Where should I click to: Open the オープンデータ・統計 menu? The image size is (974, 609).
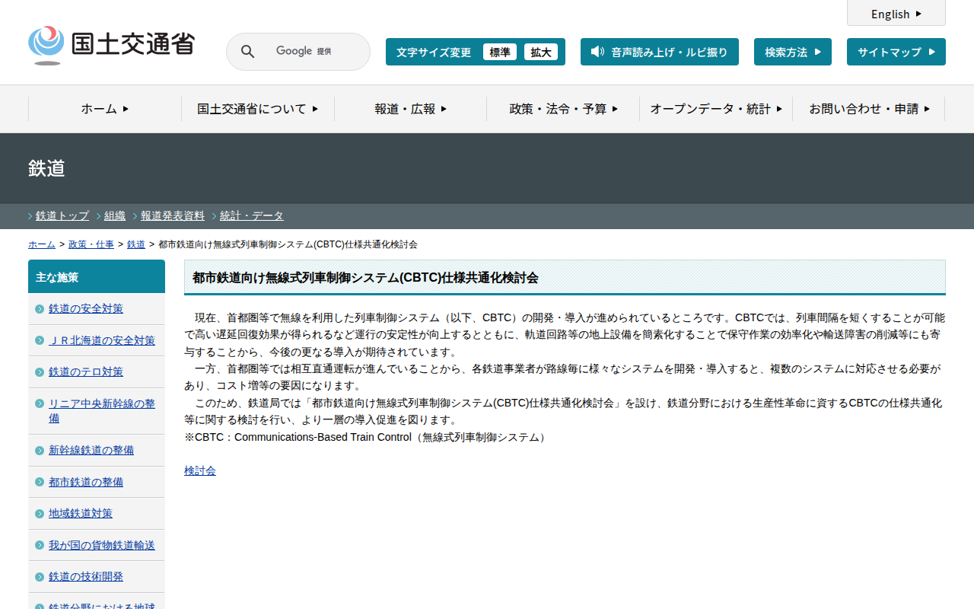(x=715, y=109)
